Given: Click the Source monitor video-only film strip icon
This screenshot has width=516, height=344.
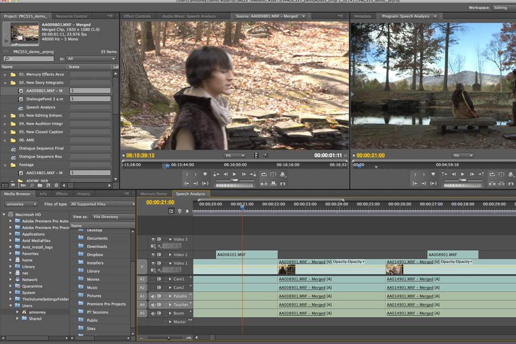Looking at the screenshot, I should point(256,156).
